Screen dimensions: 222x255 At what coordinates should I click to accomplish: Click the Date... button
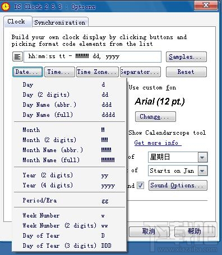pos(27,72)
